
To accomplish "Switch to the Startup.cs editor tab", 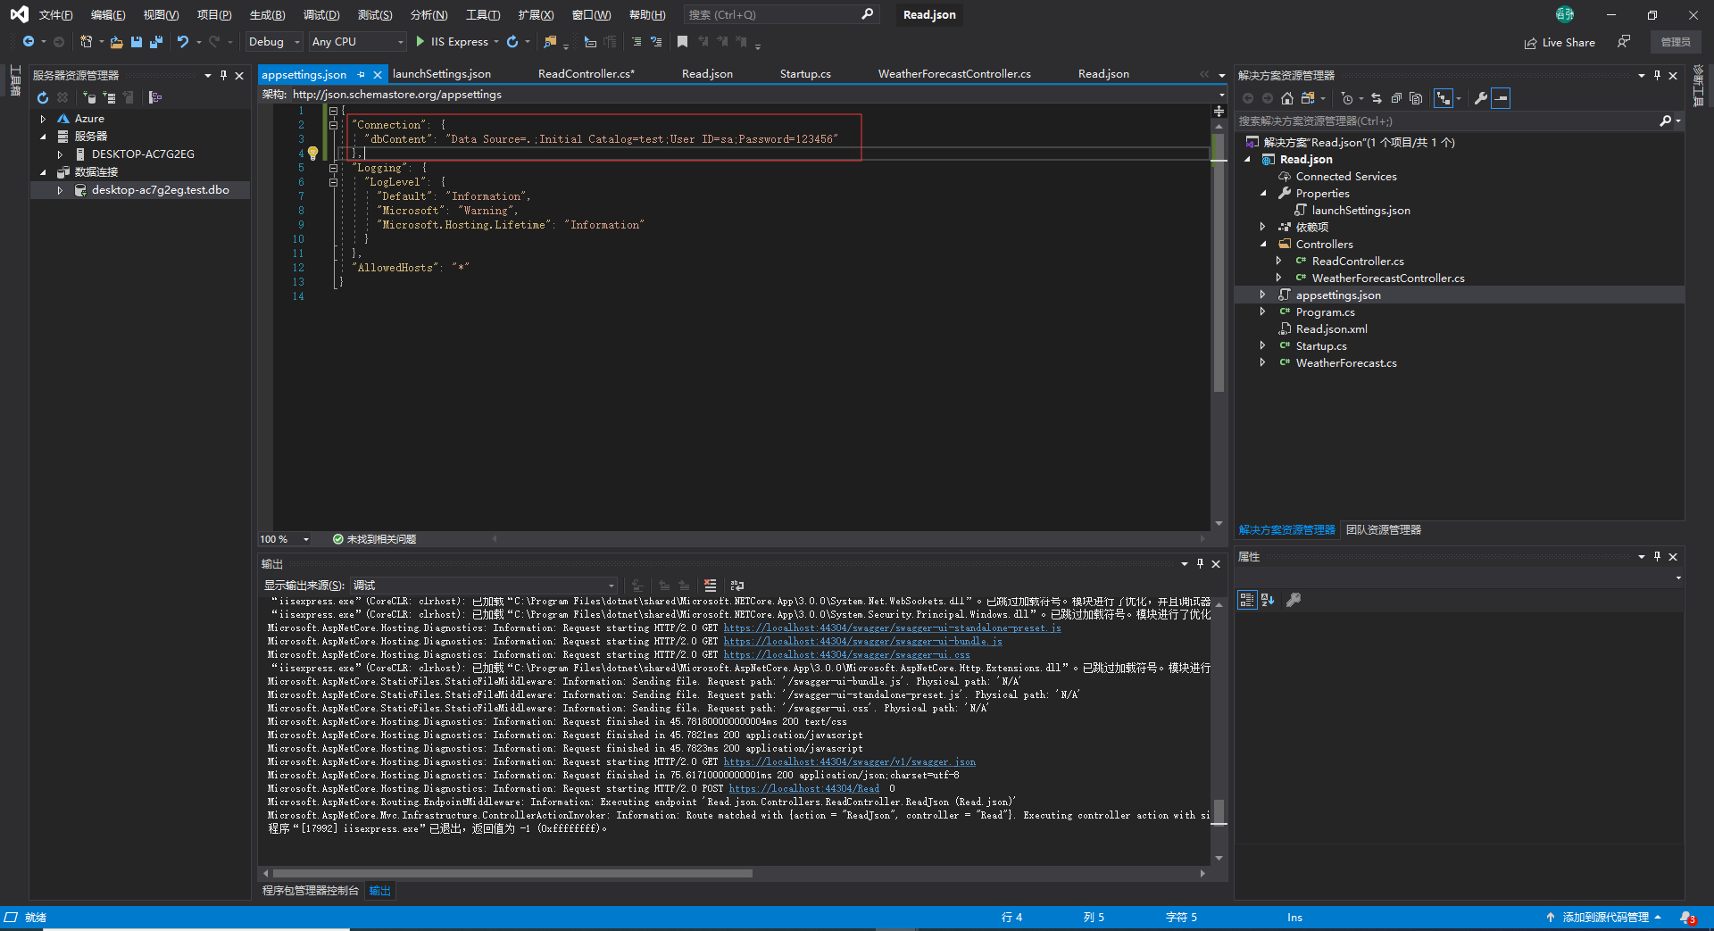I will [804, 74].
